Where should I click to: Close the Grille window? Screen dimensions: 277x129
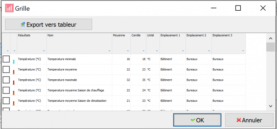263,8
